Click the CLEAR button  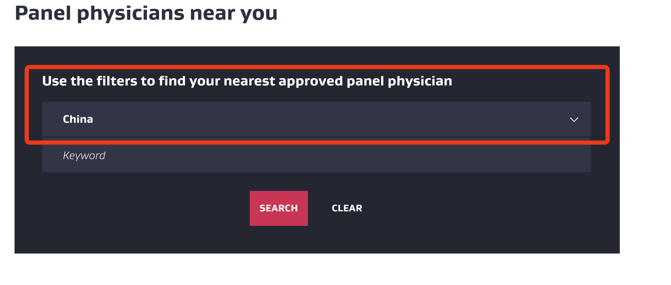click(x=347, y=208)
